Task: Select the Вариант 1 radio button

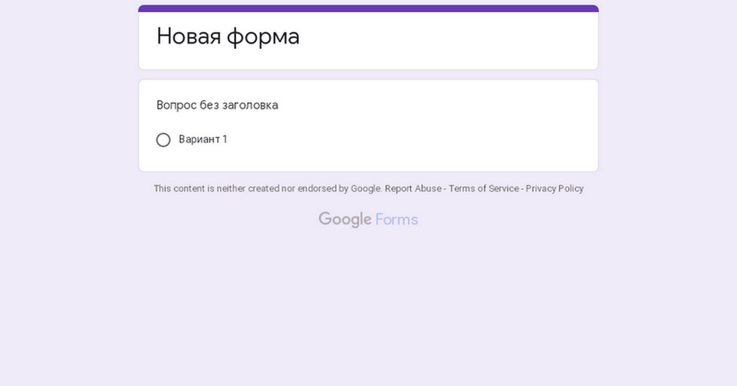Action: click(x=163, y=140)
